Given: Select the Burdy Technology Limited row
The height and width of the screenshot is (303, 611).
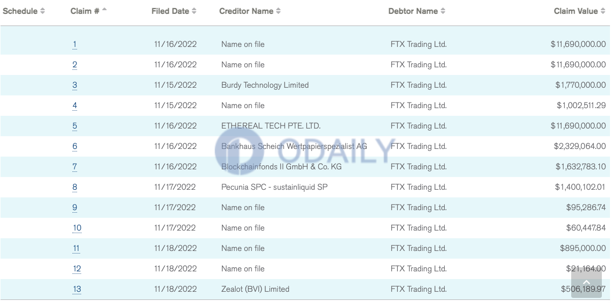Looking at the screenshot, I should (305, 85).
